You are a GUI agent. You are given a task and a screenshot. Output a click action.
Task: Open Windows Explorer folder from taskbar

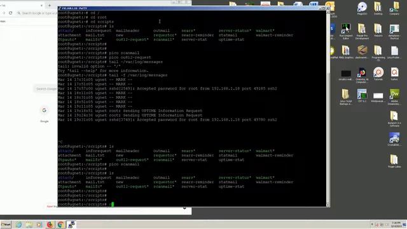pyautogui.click(x=29, y=225)
